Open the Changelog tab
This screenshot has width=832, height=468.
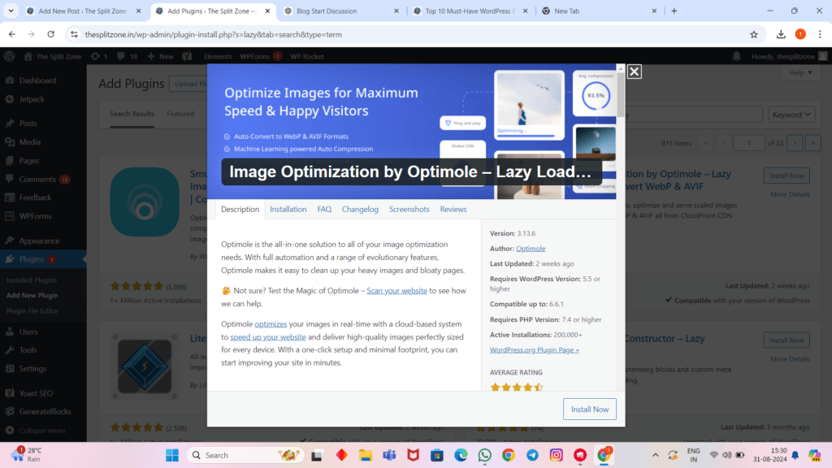pyautogui.click(x=360, y=209)
